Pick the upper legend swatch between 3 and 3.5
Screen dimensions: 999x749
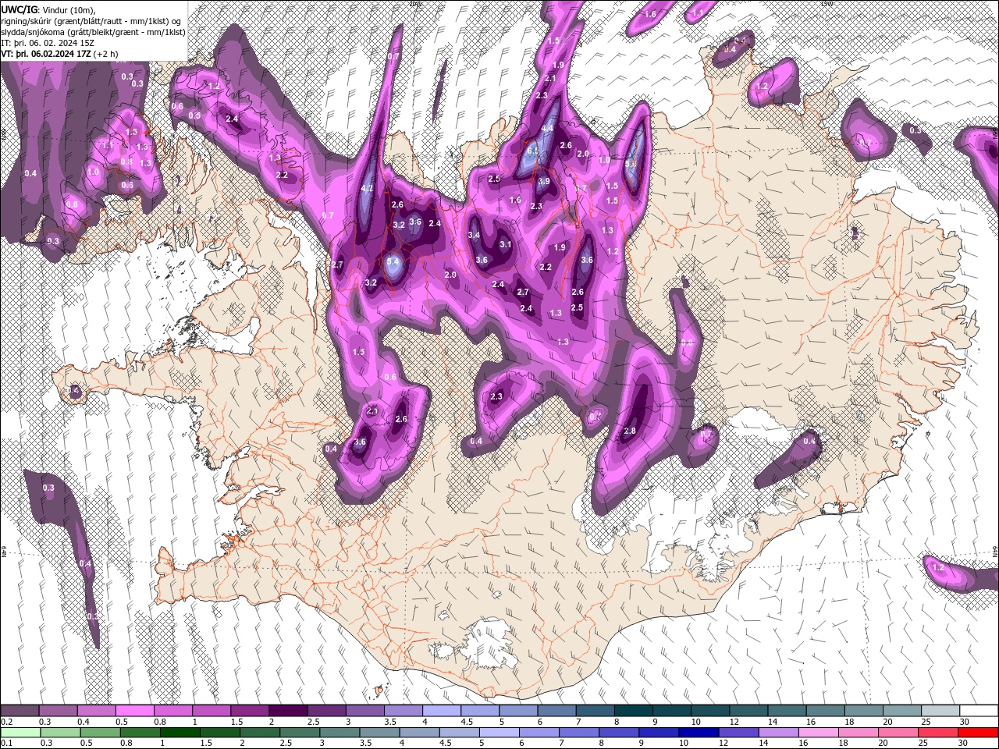coord(364,711)
